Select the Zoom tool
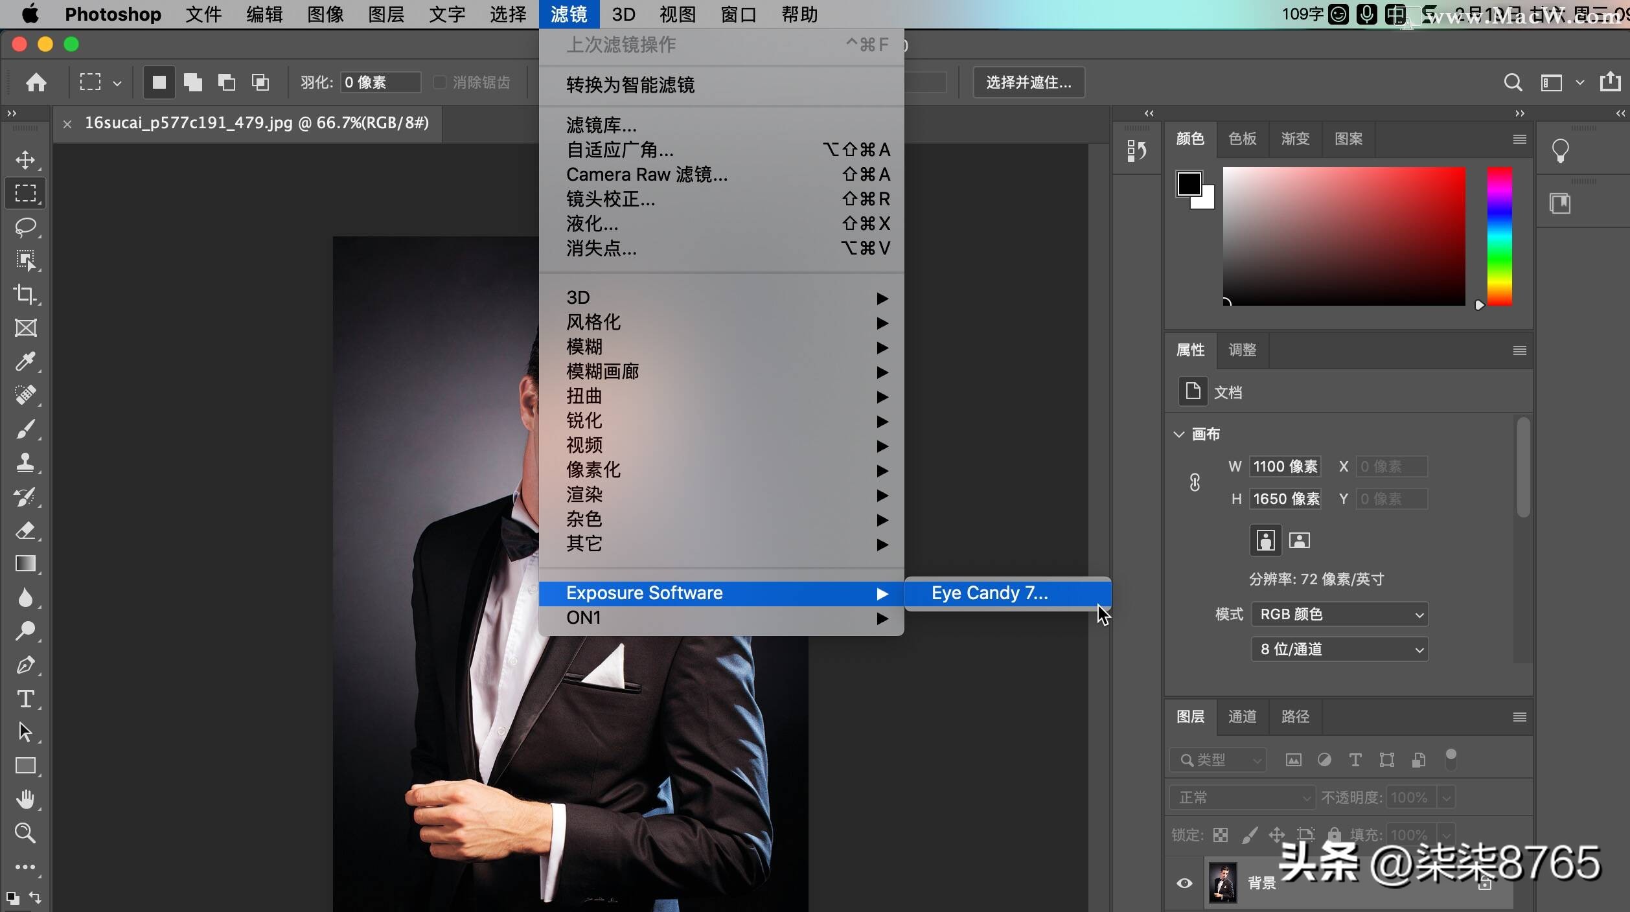1630x912 pixels. pyautogui.click(x=25, y=832)
